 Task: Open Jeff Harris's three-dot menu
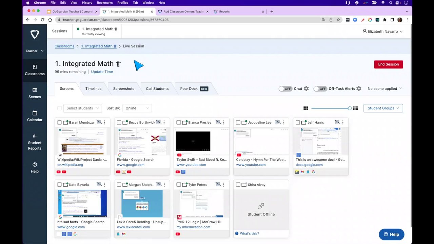tap(343, 122)
